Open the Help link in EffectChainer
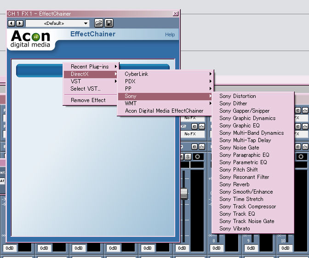 click(x=170, y=34)
